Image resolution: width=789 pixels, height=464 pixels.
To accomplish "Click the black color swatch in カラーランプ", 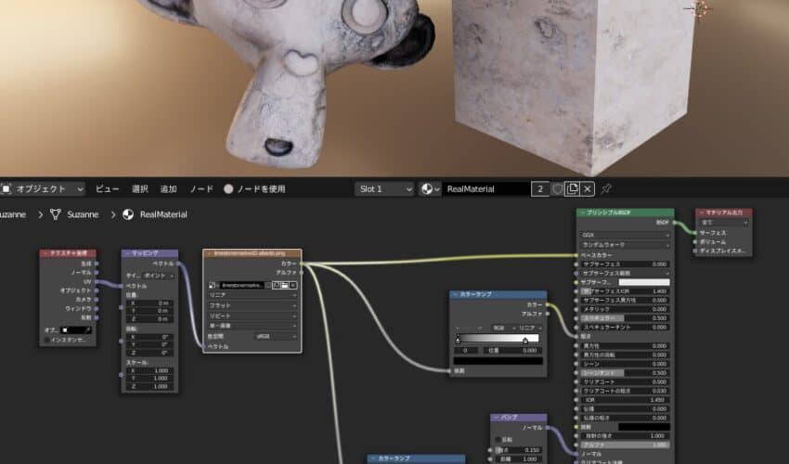I will 498,361.
